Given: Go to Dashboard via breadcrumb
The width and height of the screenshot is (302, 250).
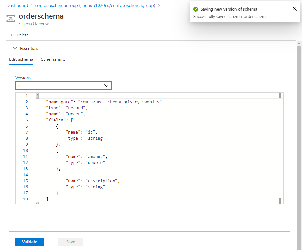Looking at the screenshot, I should click(17, 6).
